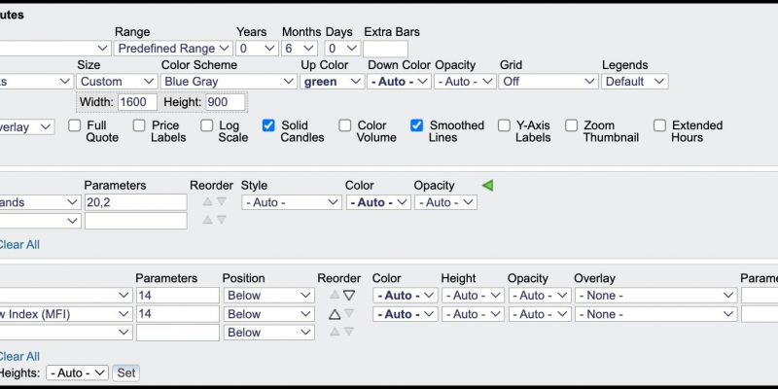Click the Set button next to Heights
The height and width of the screenshot is (389, 778).
pos(126,372)
